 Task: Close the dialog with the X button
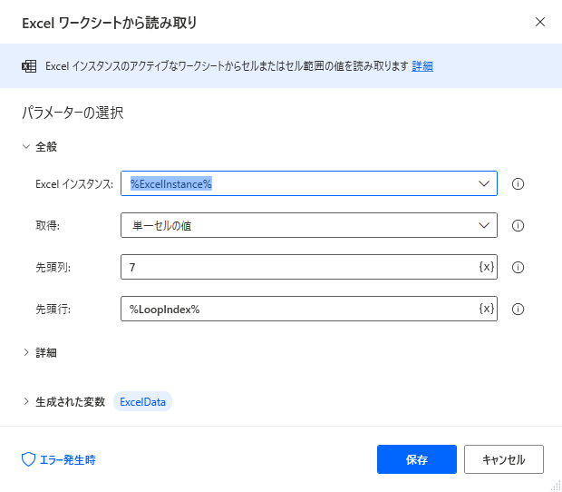click(x=540, y=22)
